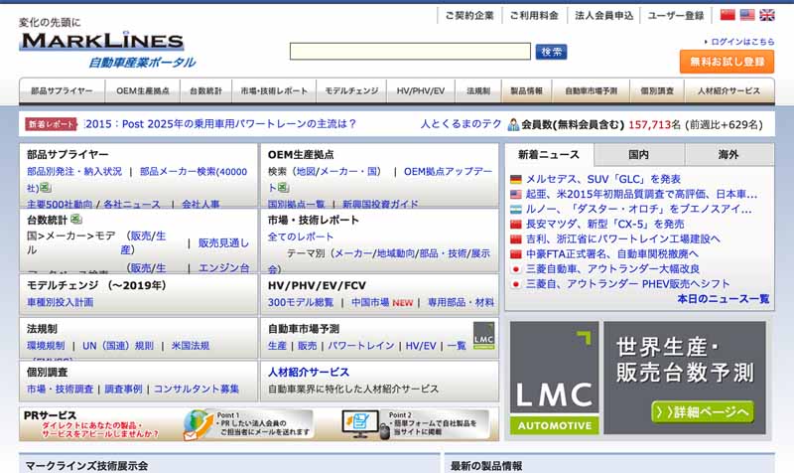The image size is (794, 473).
Task: Open news 吉利、浙江省にパワートレイン工場建設へ
Action: point(623,238)
